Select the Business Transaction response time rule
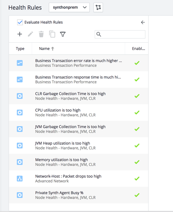The image size is (173, 212). click(x=79, y=79)
